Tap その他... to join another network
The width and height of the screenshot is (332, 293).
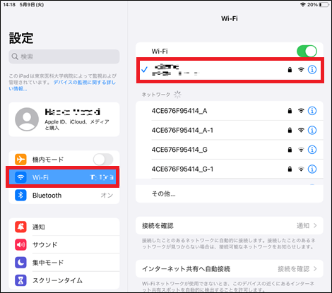[x=230, y=193]
